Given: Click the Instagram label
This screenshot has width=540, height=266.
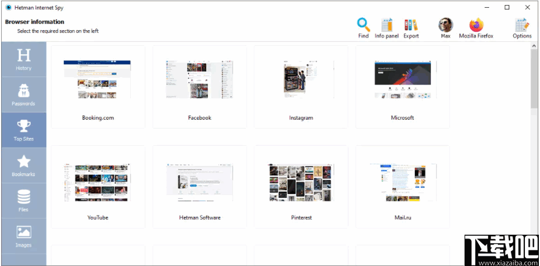Looking at the screenshot, I should coord(301,118).
